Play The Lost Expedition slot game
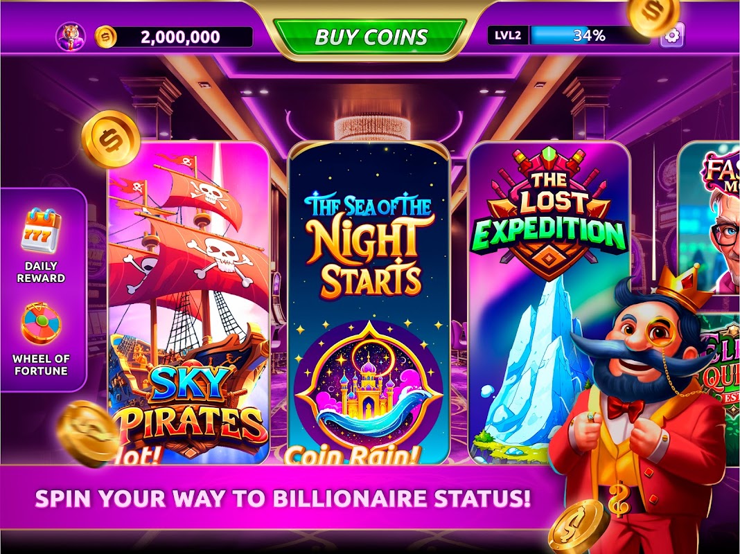Screen dimensions: 740x554 (x=550, y=302)
